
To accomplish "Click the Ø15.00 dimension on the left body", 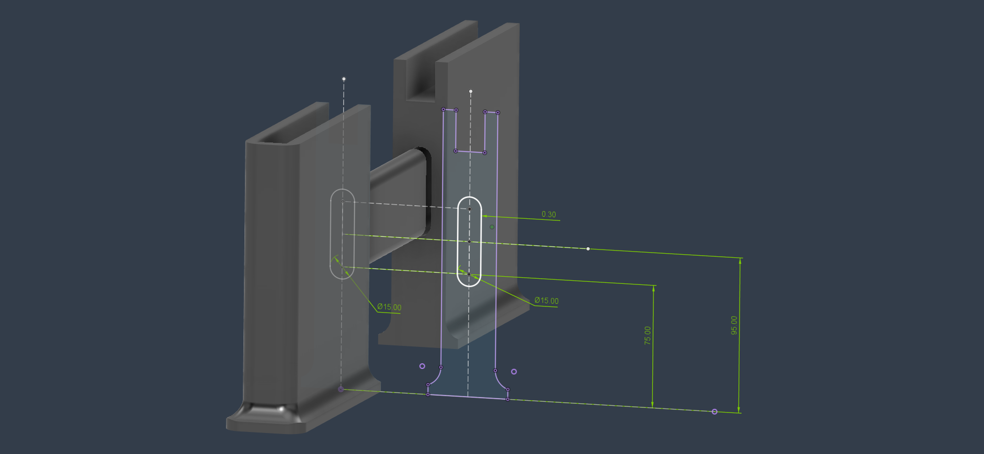I will click(x=389, y=307).
